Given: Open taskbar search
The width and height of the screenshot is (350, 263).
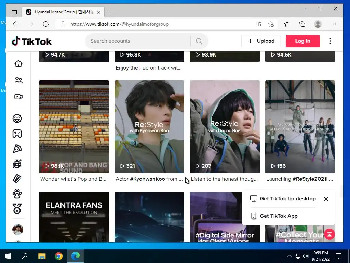Looking at the screenshot, I should point(25,256).
